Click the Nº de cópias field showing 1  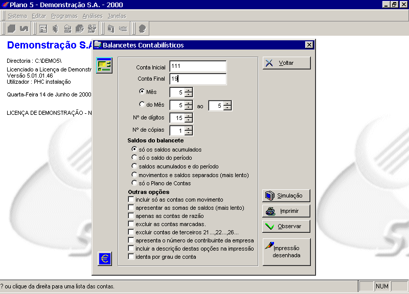point(177,131)
